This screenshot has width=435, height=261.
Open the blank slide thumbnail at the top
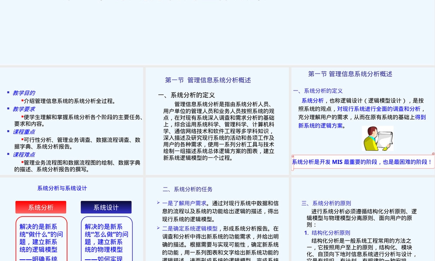pyautogui.click(x=217, y=33)
